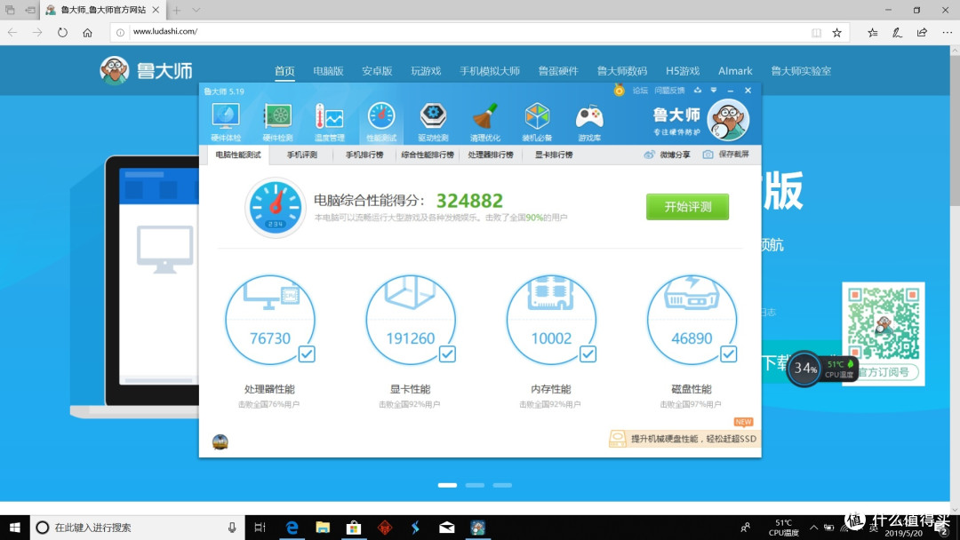This screenshot has height=540, width=960.
Task: Click processor score circle 76730
Action: [x=270, y=320]
